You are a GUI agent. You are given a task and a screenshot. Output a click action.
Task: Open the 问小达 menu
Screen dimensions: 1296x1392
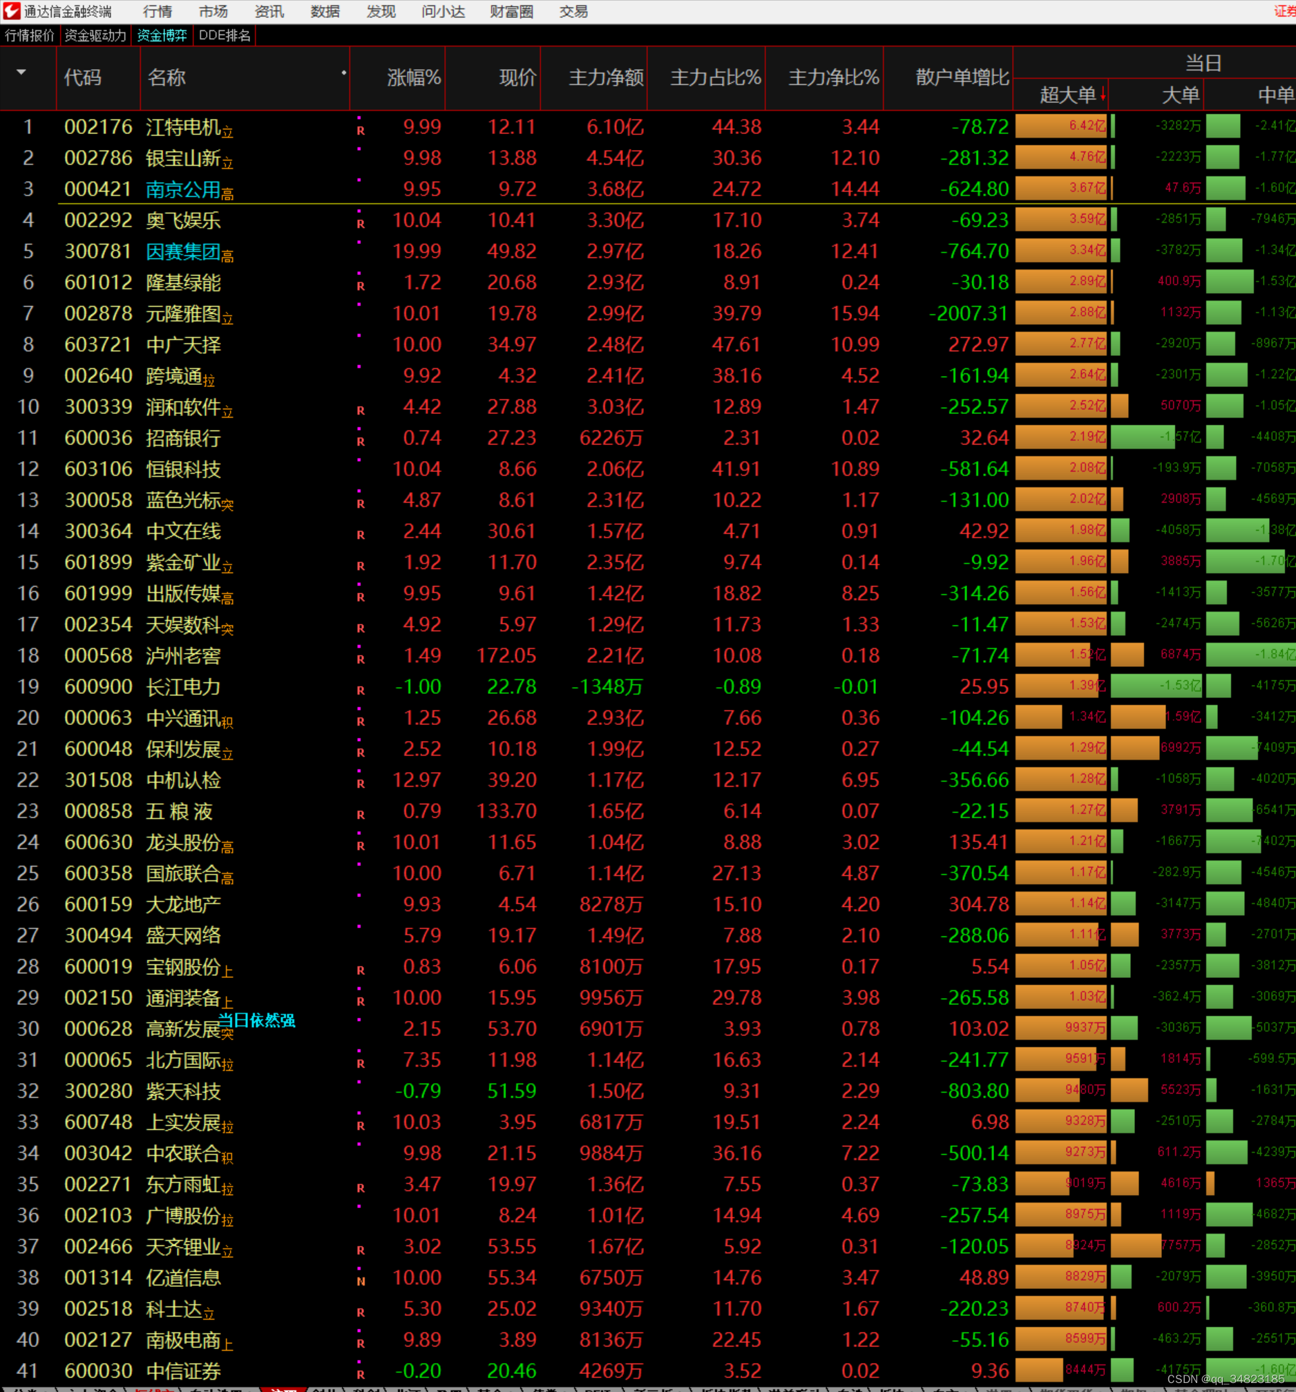click(443, 11)
